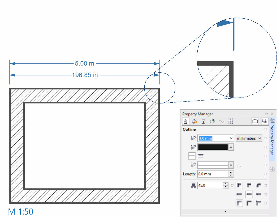Open the outline color picker dropdown arrow
Viewport: 277px width, 217px height.
tap(231, 147)
